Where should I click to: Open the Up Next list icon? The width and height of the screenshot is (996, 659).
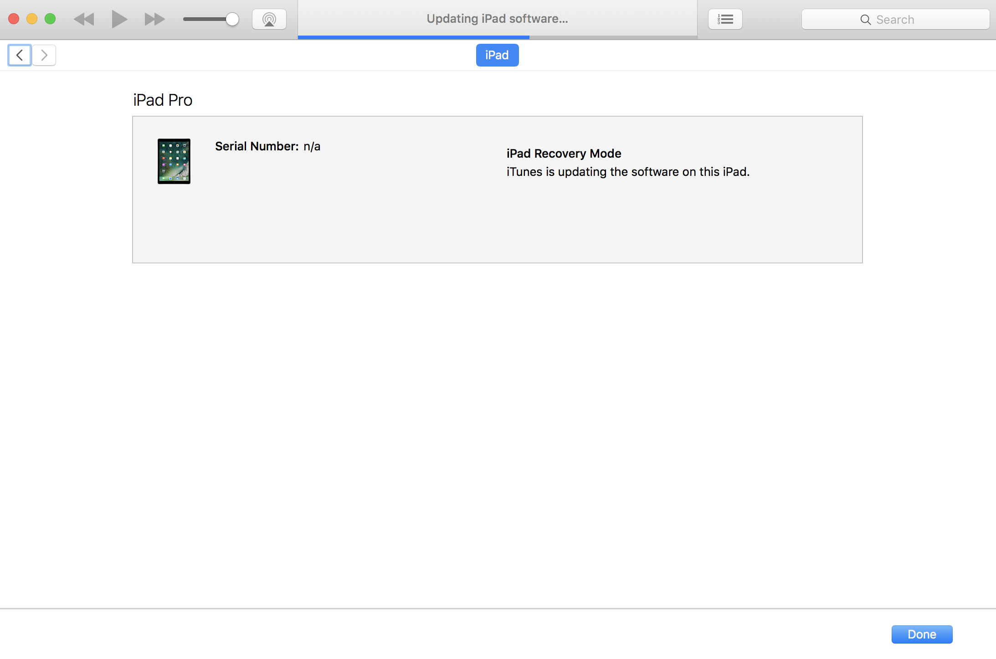click(x=725, y=19)
